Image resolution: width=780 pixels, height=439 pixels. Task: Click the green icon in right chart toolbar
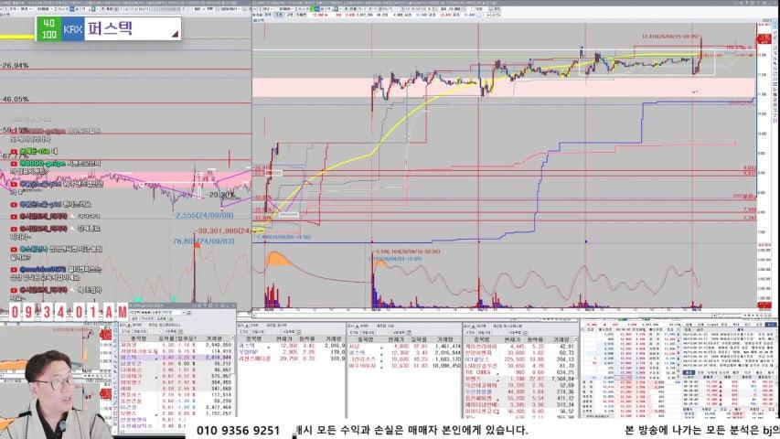pyautogui.click(x=314, y=9)
